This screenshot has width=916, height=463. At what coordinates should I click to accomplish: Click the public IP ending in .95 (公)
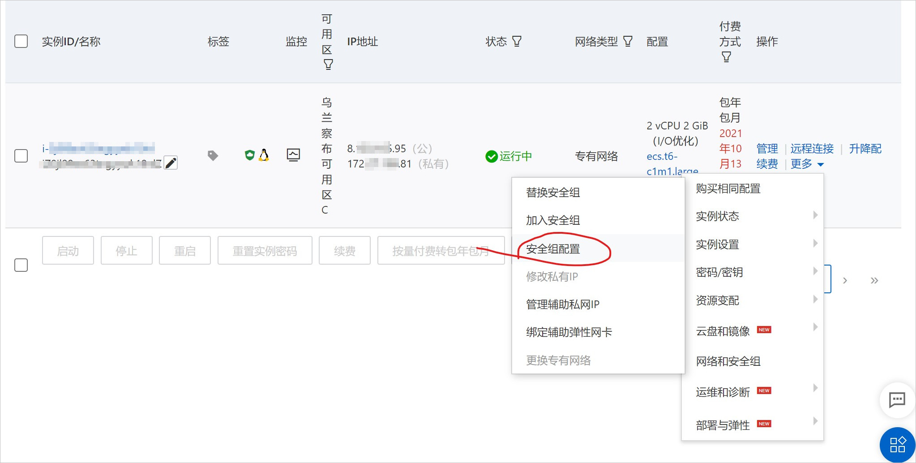tap(390, 149)
